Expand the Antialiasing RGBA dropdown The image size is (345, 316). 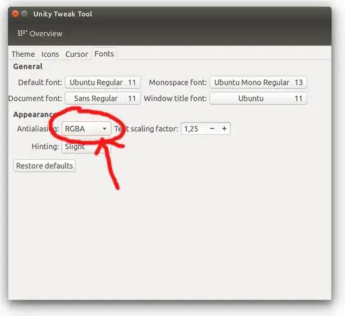tap(86, 129)
